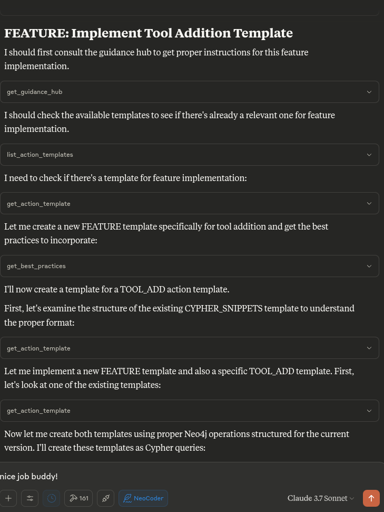This screenshot has width=384, height=512.
Task: Click the 161 tools counter
Action: point(83,498)
